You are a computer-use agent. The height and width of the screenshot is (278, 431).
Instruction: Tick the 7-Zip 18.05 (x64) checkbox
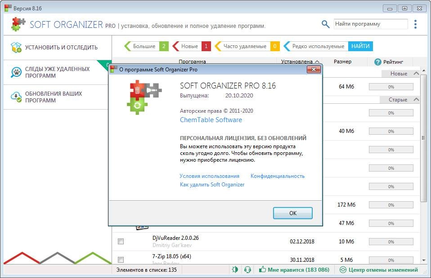121,259
